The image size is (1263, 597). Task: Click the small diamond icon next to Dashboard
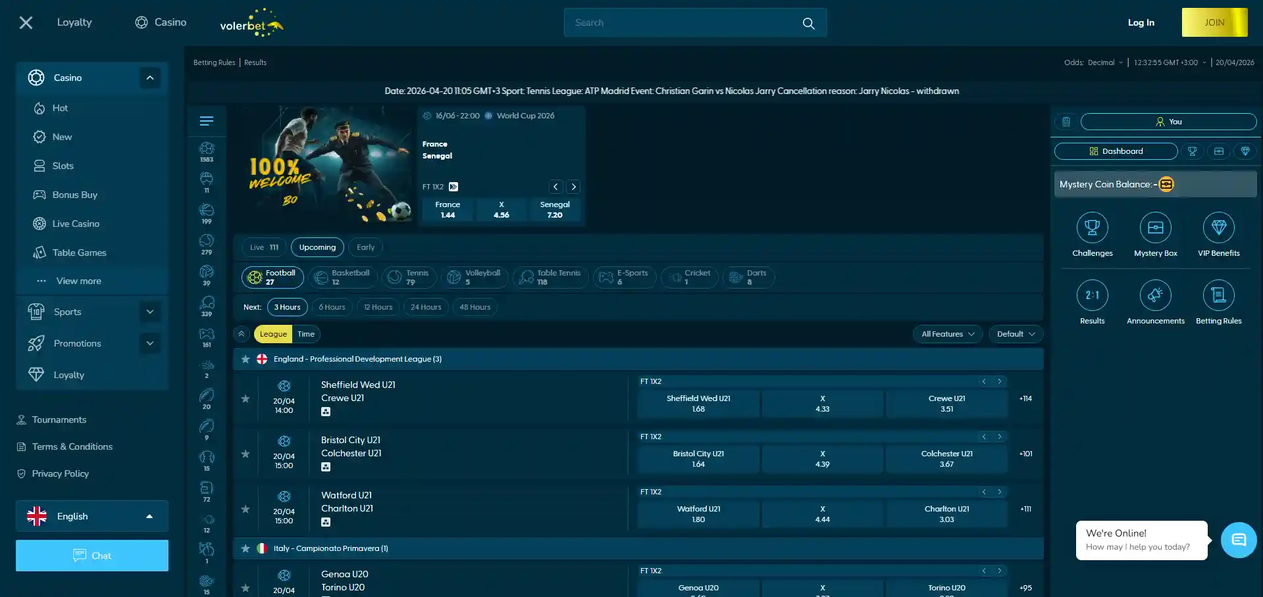coord(1245,151)
